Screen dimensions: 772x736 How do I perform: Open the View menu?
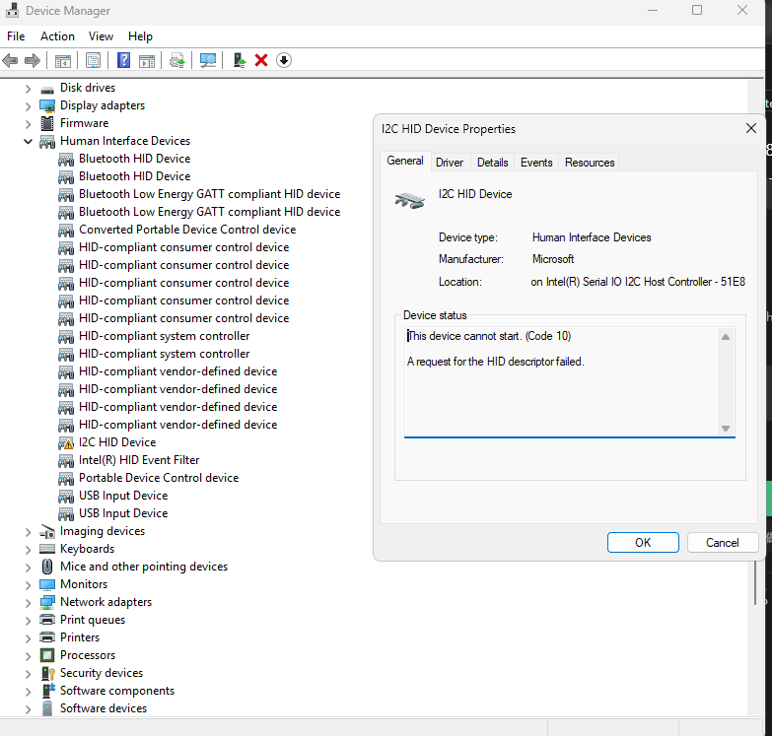point(101,36)
